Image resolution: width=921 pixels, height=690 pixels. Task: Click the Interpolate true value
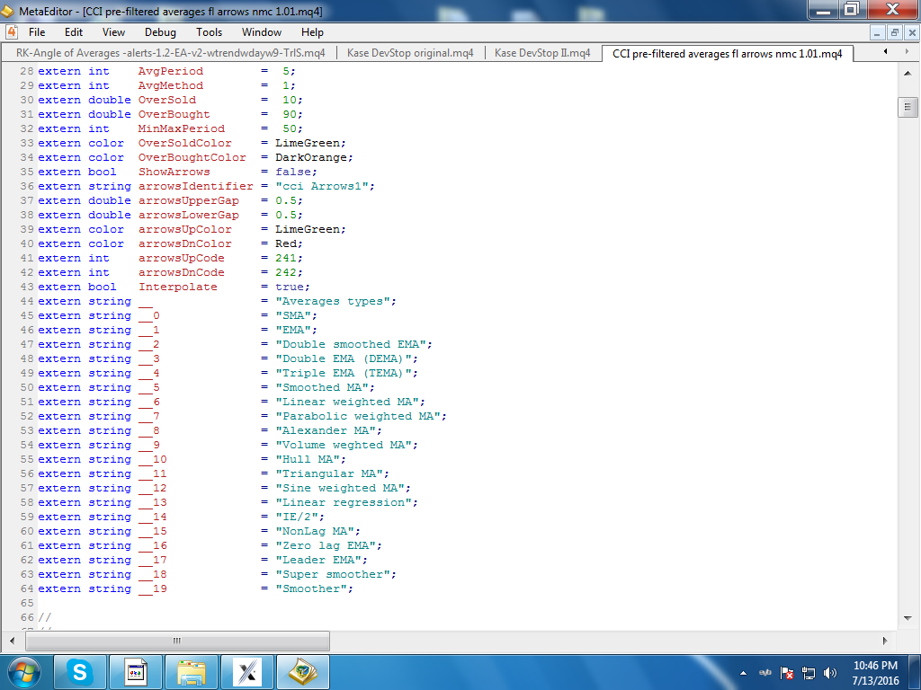click(x=290, y=287)
